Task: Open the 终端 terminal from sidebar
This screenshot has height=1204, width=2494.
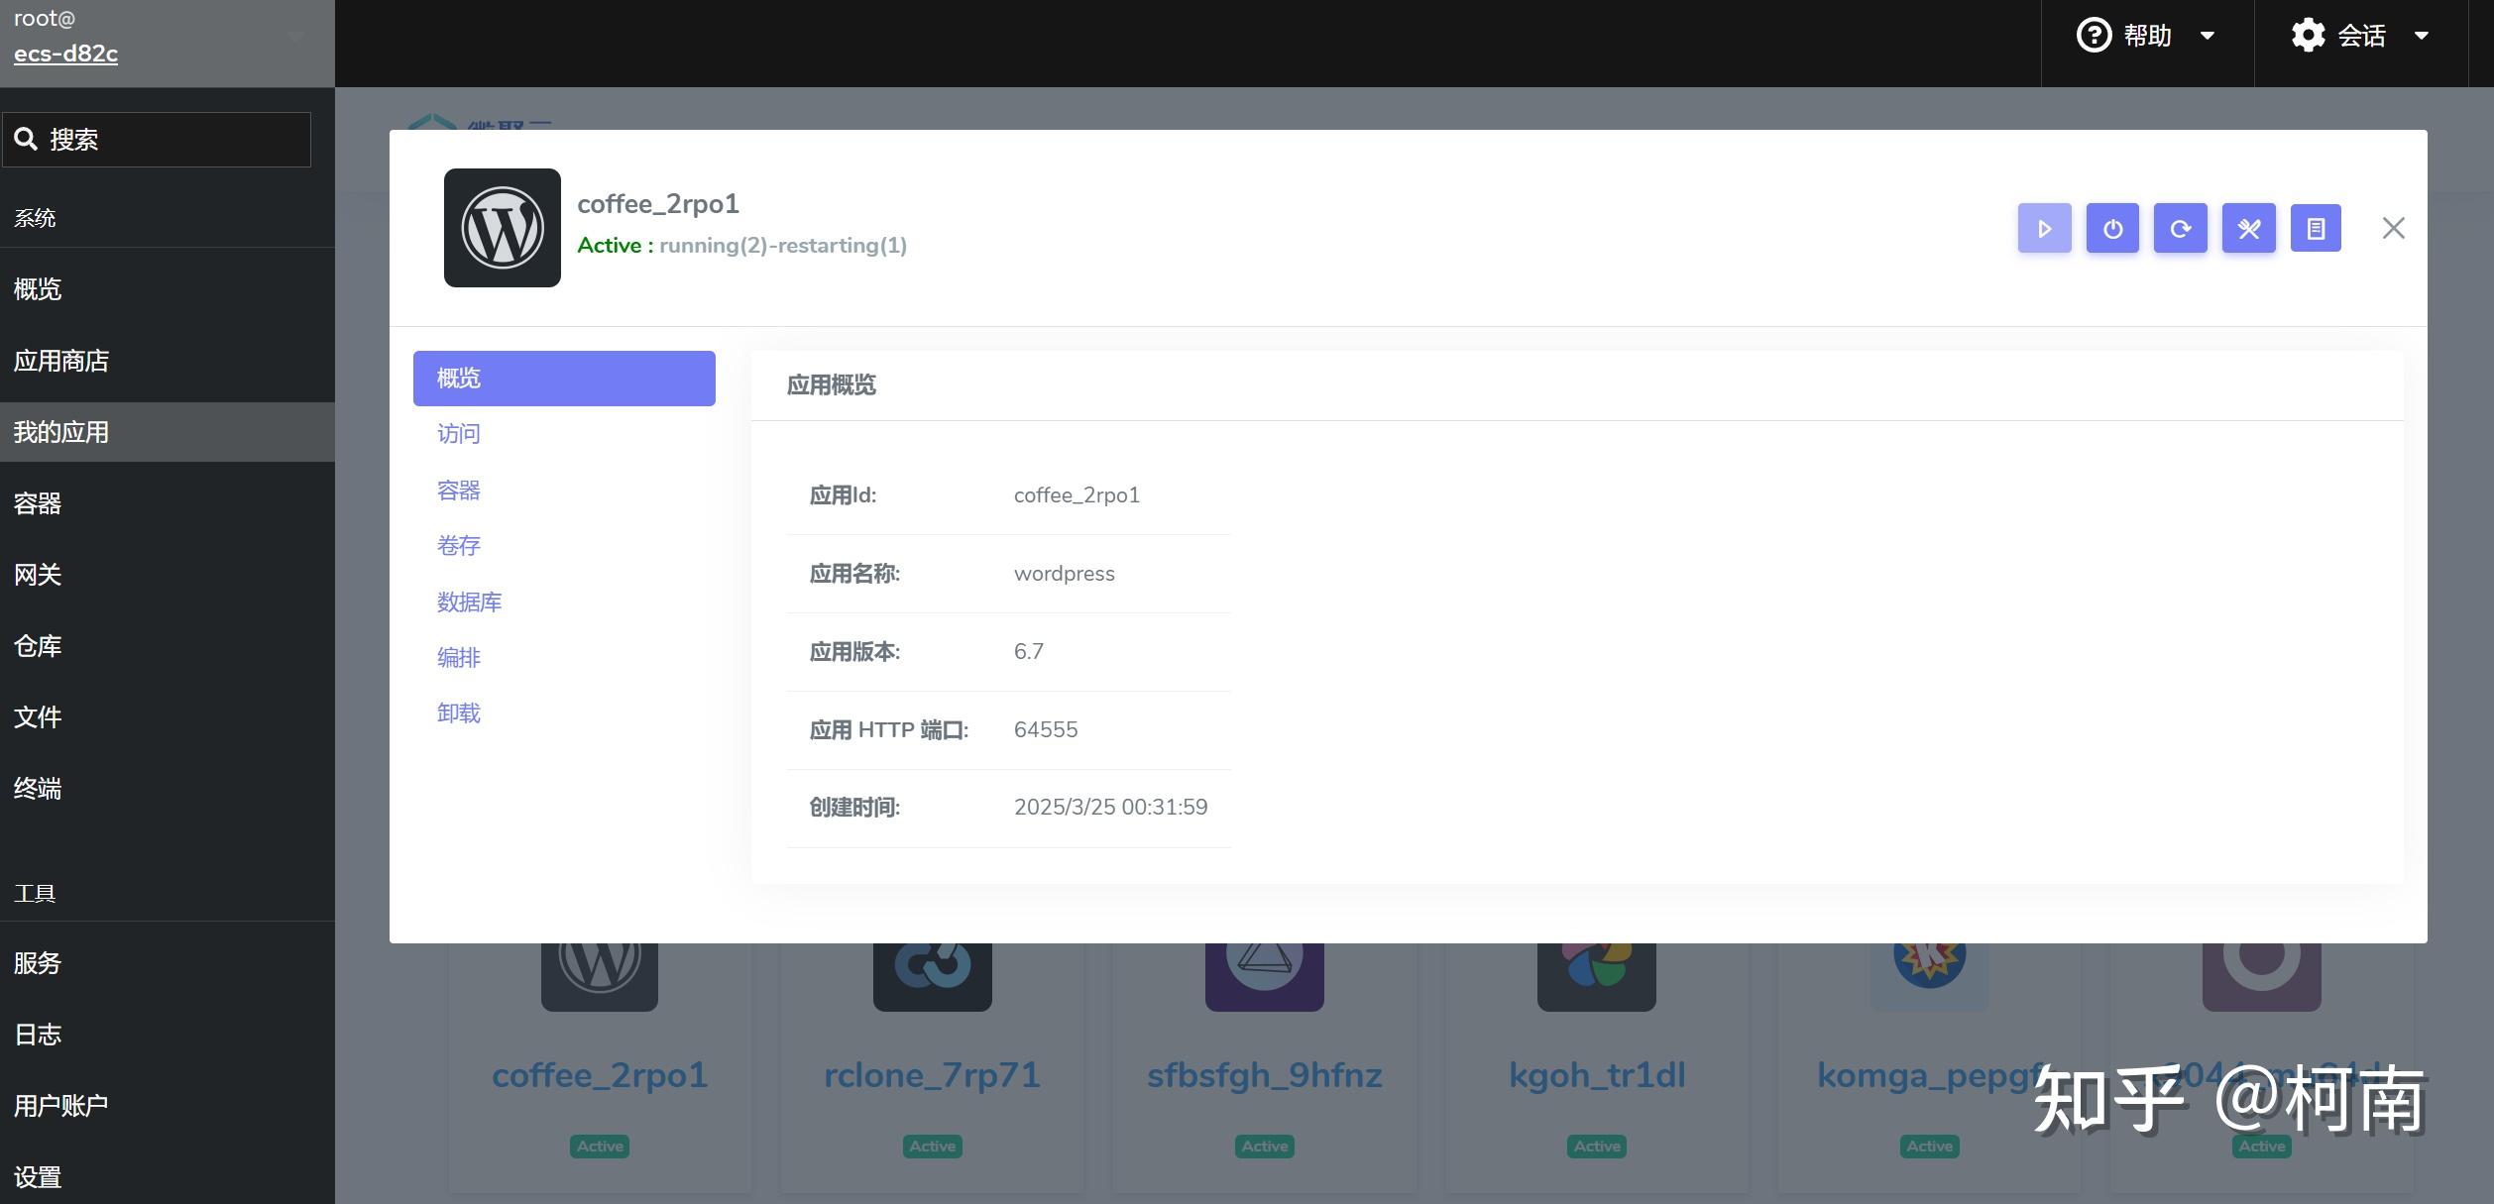Action: pyautogui.click(x=37, y=788)
